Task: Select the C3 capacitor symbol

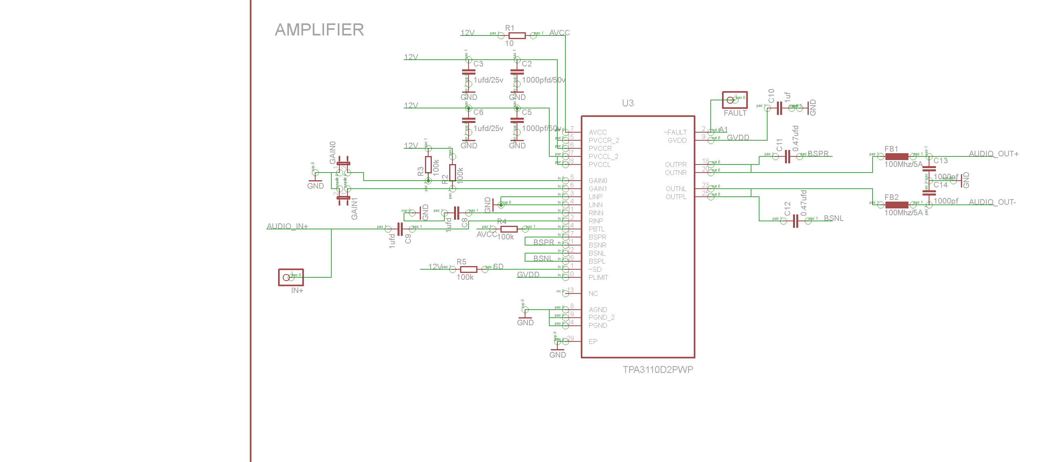Action: click(469, 73)
